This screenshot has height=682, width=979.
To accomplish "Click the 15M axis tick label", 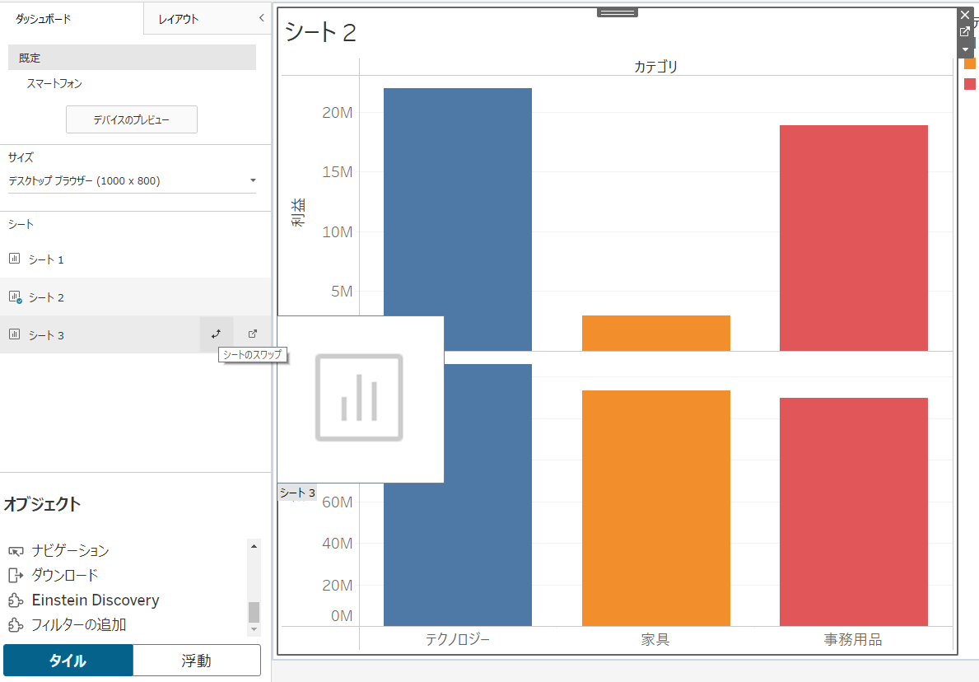I will (x=337, y=172).
